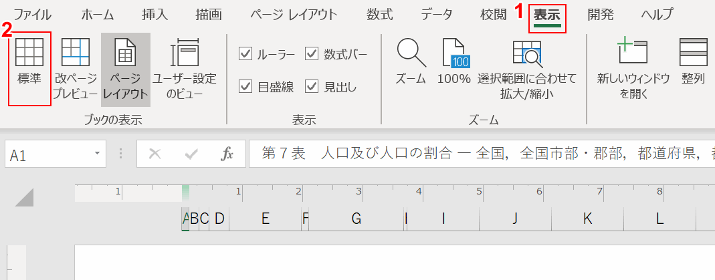Select ページレイアウト view button
The height and width of the screenshot is (280, 715).
click(125, 65)
